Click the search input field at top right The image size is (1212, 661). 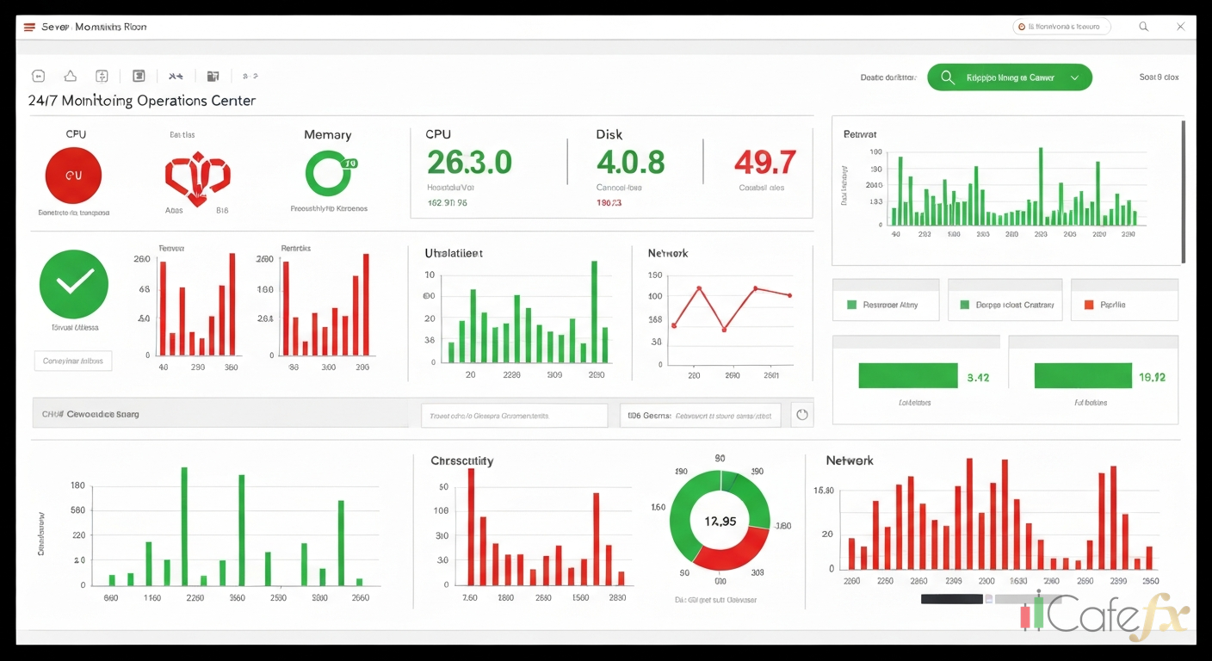(1061, 27)
